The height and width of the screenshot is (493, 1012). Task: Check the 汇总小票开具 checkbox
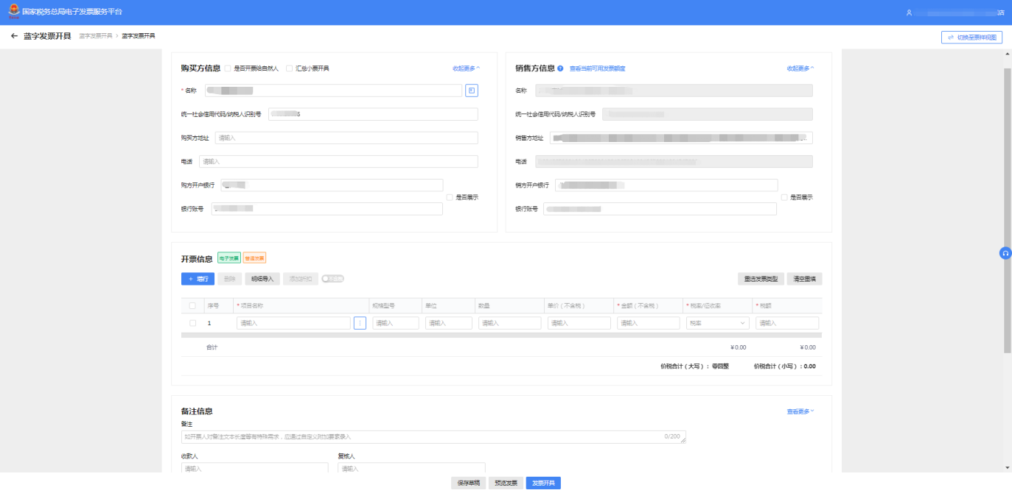[x=290, y=68]
